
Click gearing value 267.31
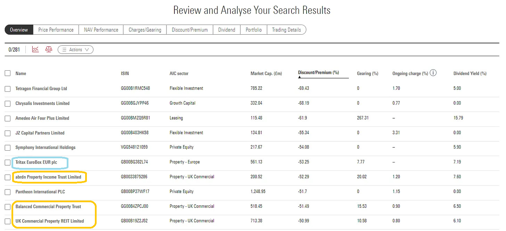tap(363, 118)
